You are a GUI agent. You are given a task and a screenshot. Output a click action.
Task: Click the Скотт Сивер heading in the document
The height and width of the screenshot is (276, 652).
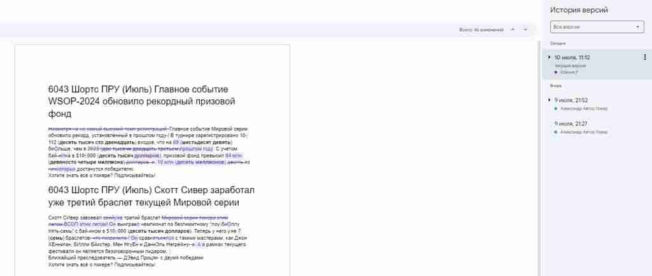(152, 197)
